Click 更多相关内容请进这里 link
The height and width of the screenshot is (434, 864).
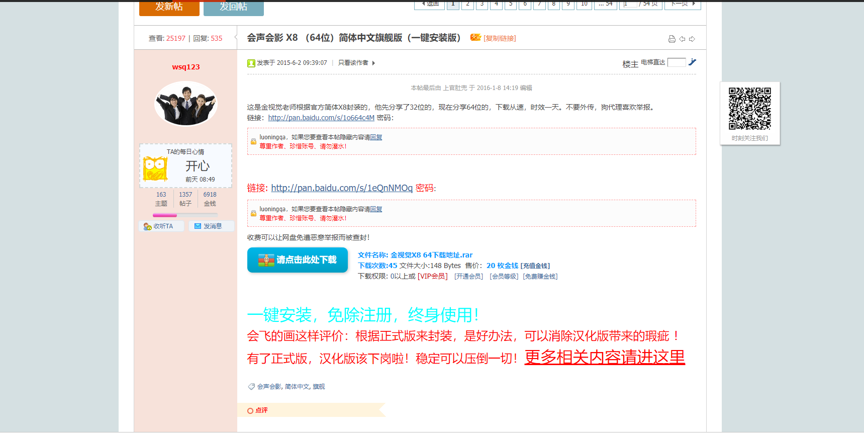[605, 357]
